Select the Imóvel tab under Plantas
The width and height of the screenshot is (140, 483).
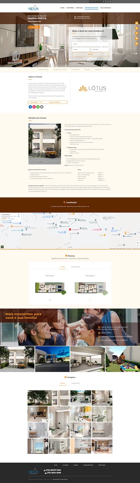[x=63, y=267]
